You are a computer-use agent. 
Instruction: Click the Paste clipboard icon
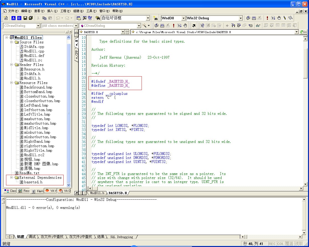[x=50, y=18]
